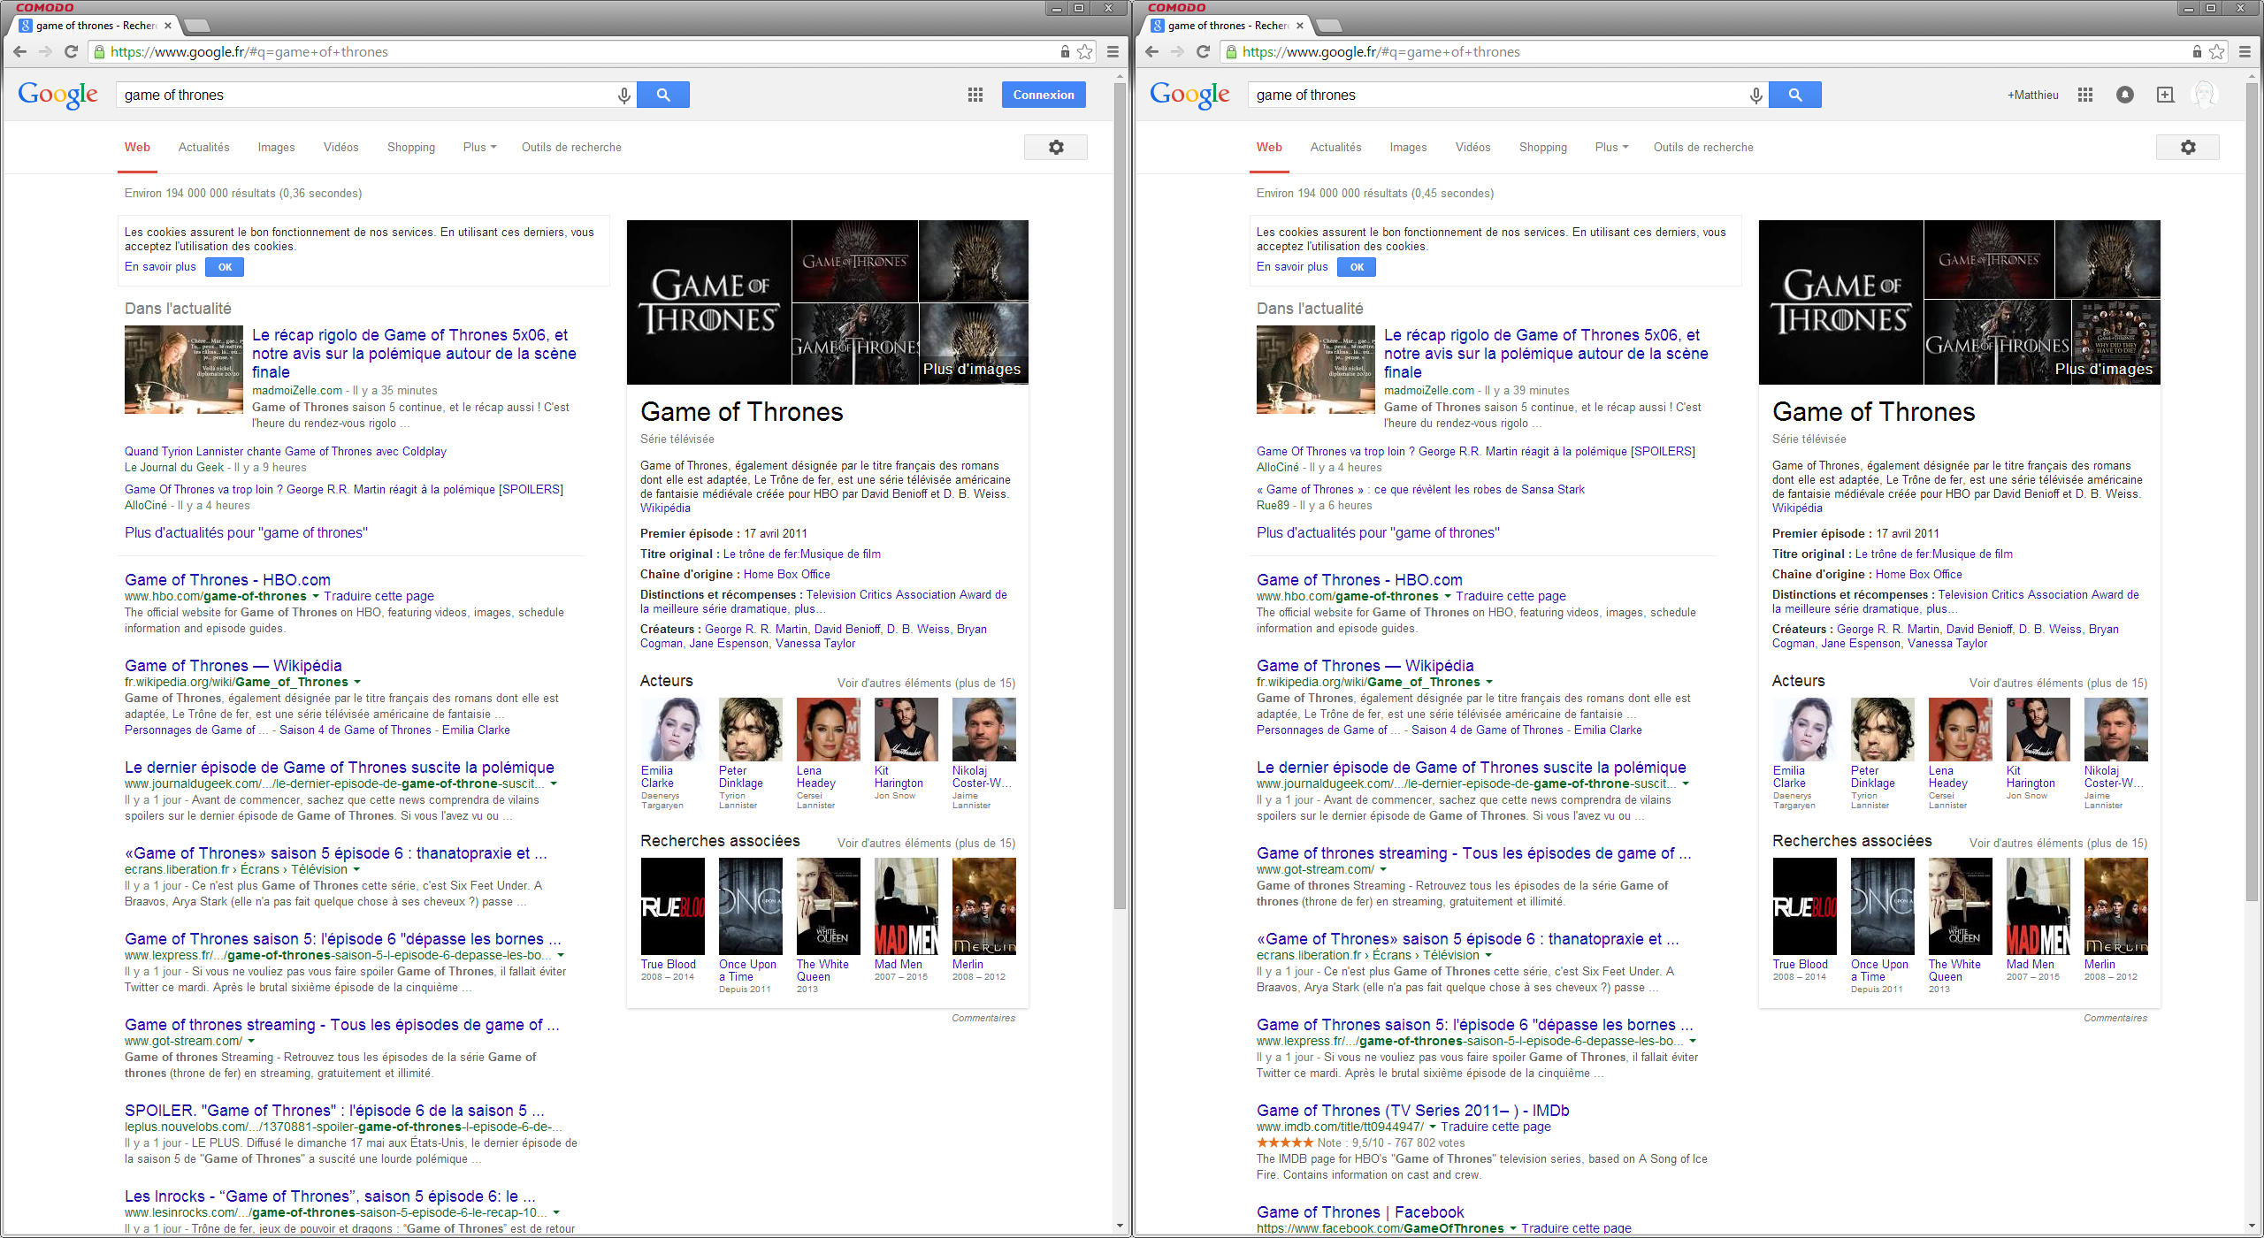
Task: Click Emilia Clarke photo in left window
Action: pos(672,730)
